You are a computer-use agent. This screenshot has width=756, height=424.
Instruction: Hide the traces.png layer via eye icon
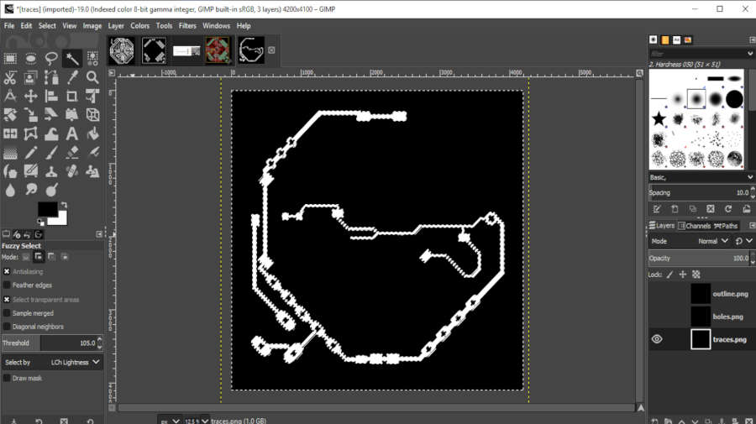point(657,339)
